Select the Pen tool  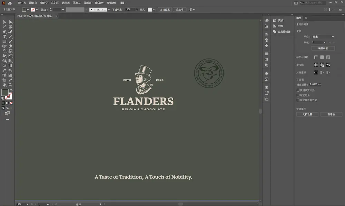[4, 32]
